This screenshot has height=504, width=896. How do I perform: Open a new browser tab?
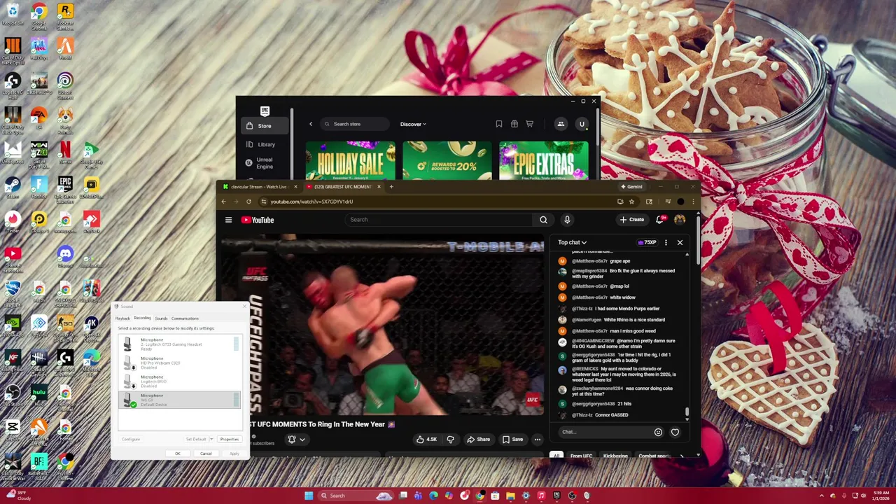pos(391,187)
